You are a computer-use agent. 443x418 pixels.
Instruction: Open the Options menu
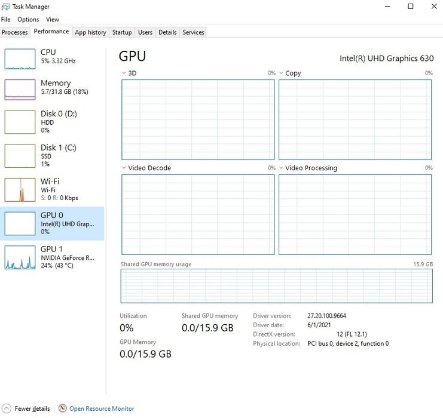pyautogui.click(x=28, y=20)
